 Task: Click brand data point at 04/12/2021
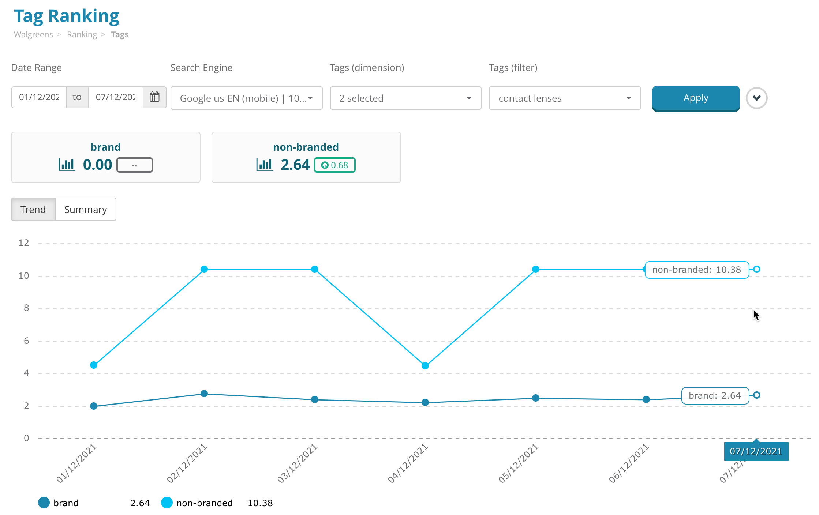coord(425,402)
